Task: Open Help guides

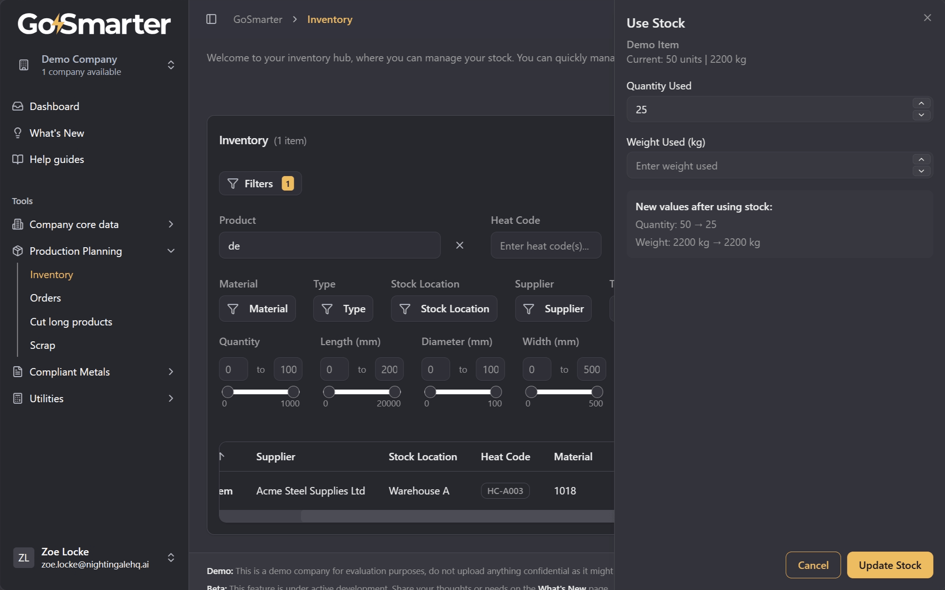Action: (x=57, y=159)
